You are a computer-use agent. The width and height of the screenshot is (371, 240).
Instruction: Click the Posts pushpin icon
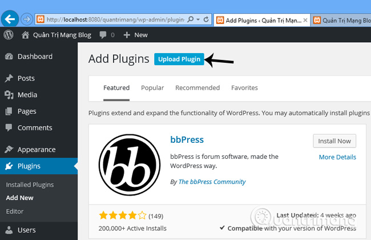9,78
